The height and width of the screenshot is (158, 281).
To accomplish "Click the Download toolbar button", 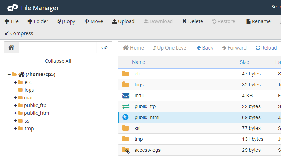I will 158,21.
